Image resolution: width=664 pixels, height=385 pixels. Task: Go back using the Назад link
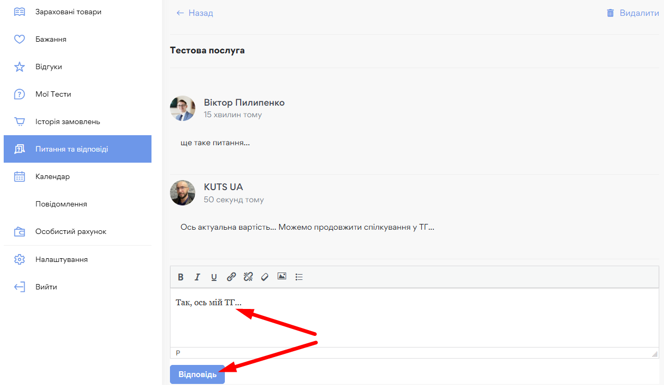[195, 13]
